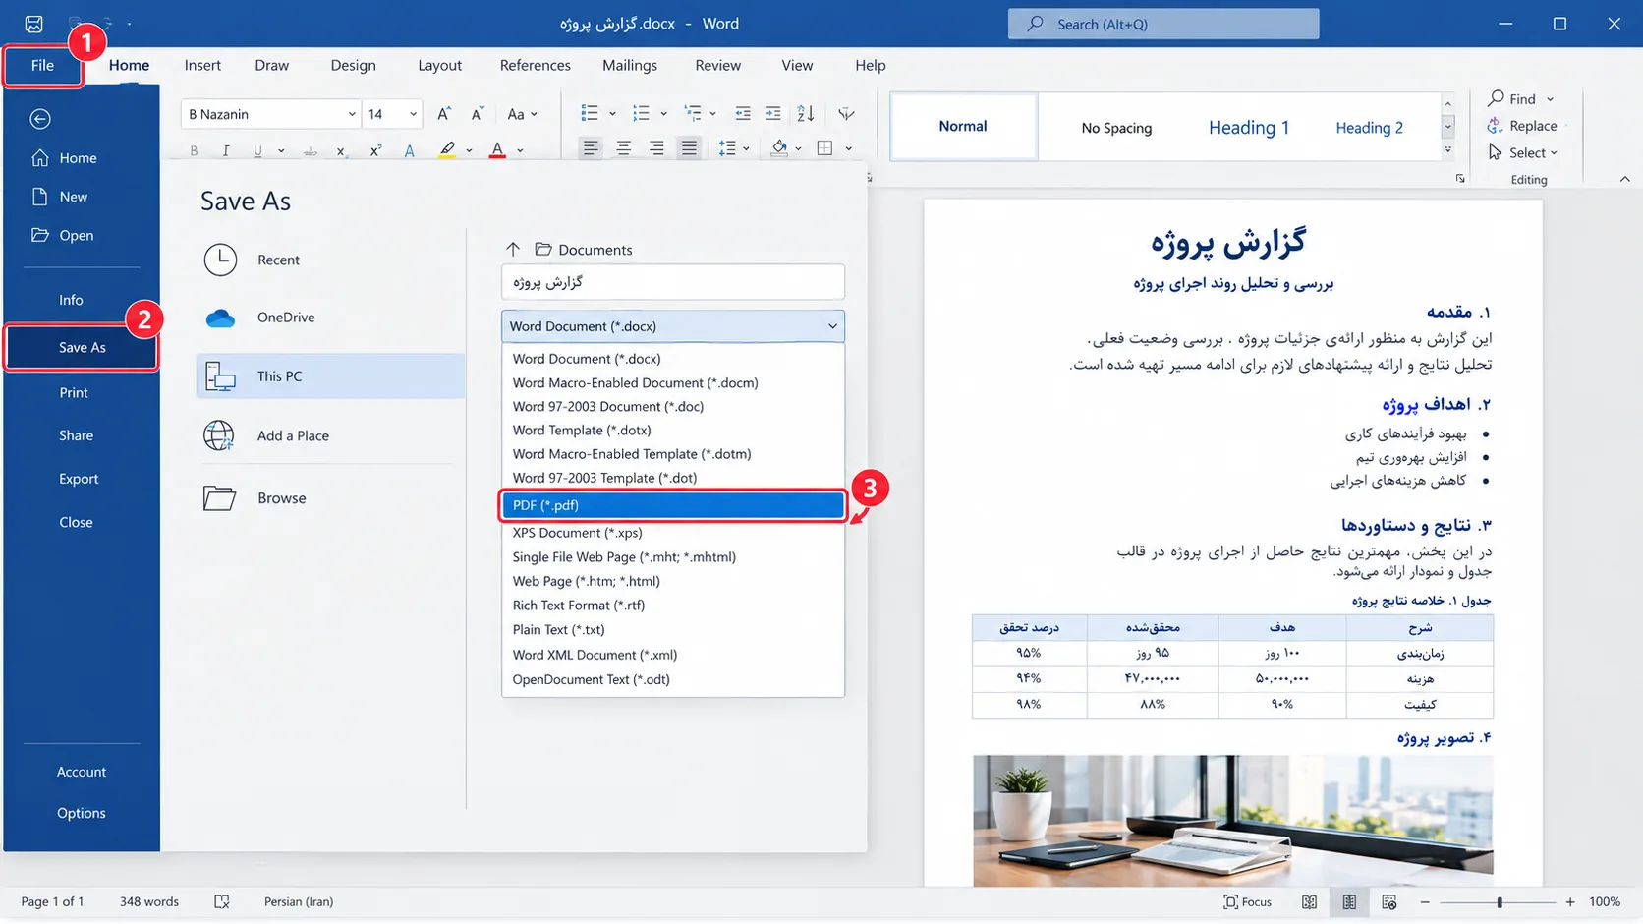Click the Increase Font Size icon
The image size is (1643, 924).
(x=444, y=114)
